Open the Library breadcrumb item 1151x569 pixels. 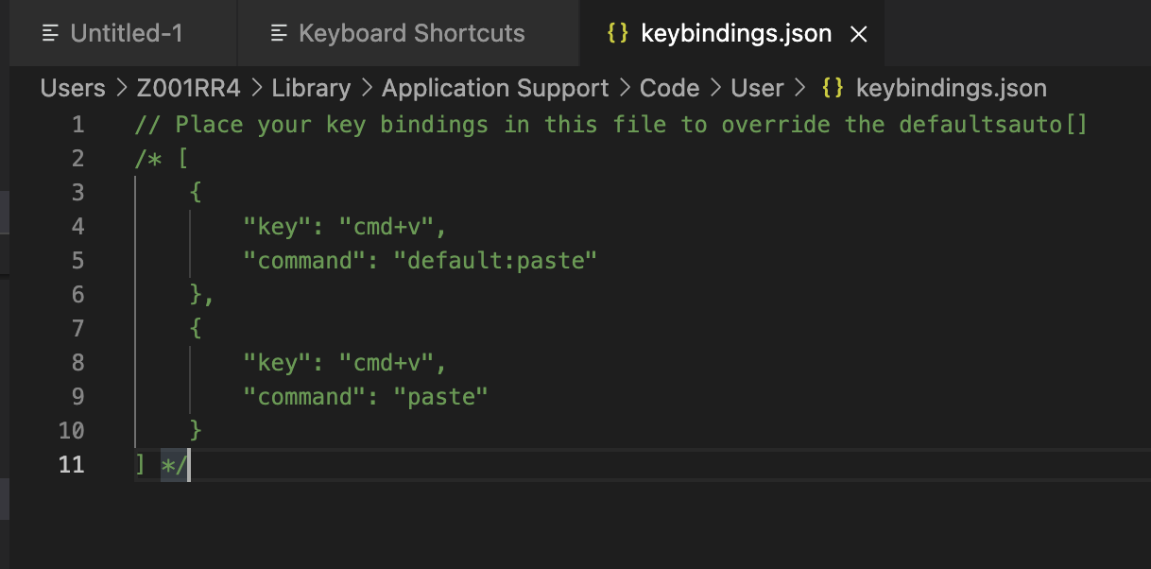click(x=311, y=87)
